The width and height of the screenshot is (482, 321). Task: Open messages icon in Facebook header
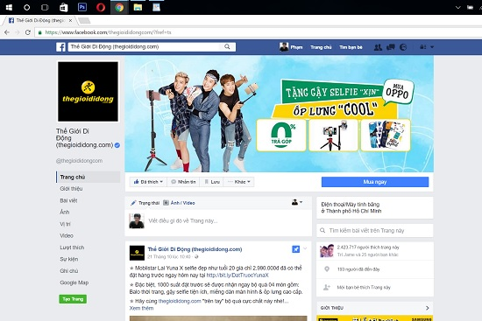click(x=390, y=47)
